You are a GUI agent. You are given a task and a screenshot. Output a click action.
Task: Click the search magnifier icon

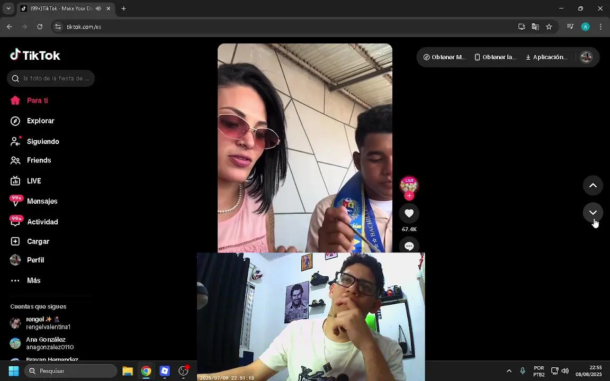[15, 78]
